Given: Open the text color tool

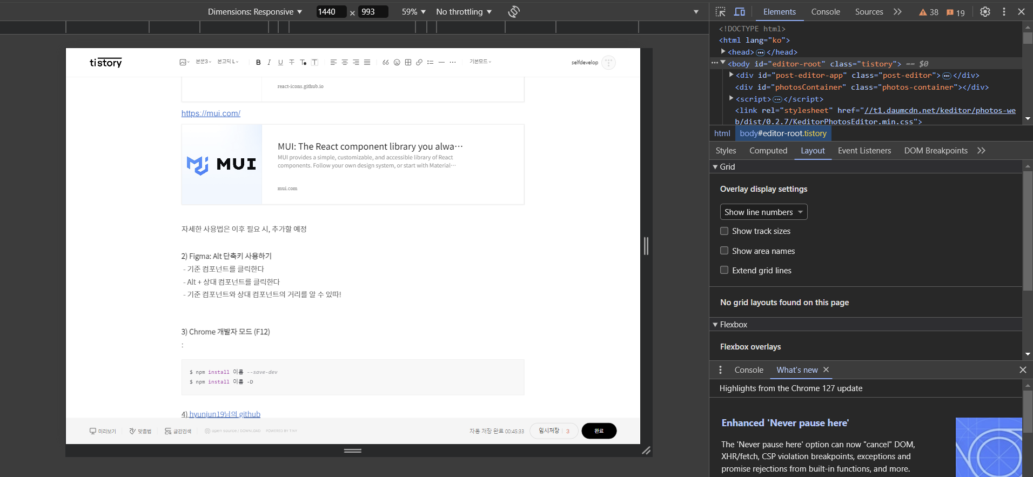Looking at the screenshot, I should [x=303, y=62].
